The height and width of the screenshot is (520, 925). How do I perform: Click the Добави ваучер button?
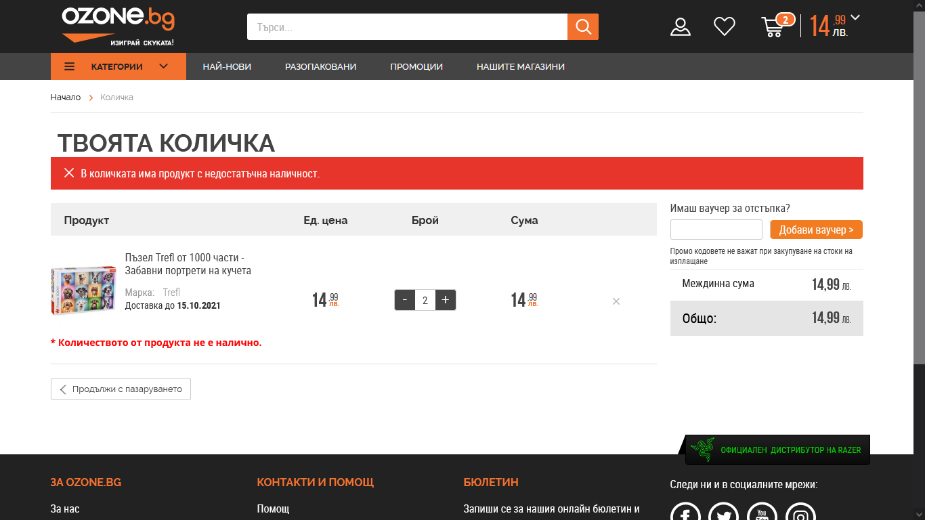coord(816,230)
